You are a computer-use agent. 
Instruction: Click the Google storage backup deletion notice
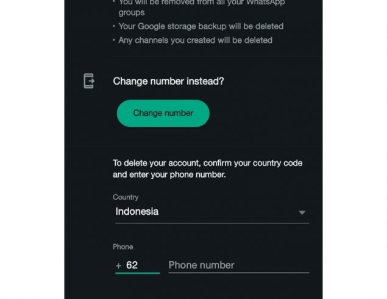pyautogui.click(x=201, y=26)
